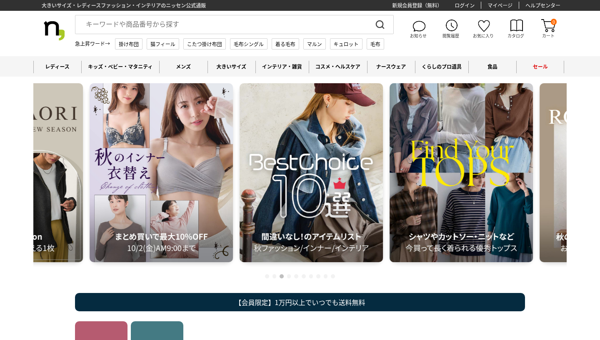Open the メンズ category menu
This screenshot has width=600, height=340.
[183, 67]
